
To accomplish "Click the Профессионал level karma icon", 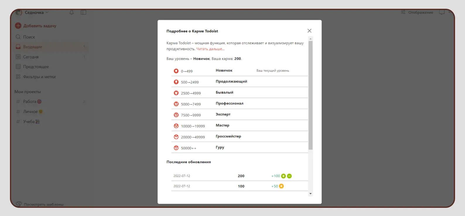I will (x=176, y=104).
